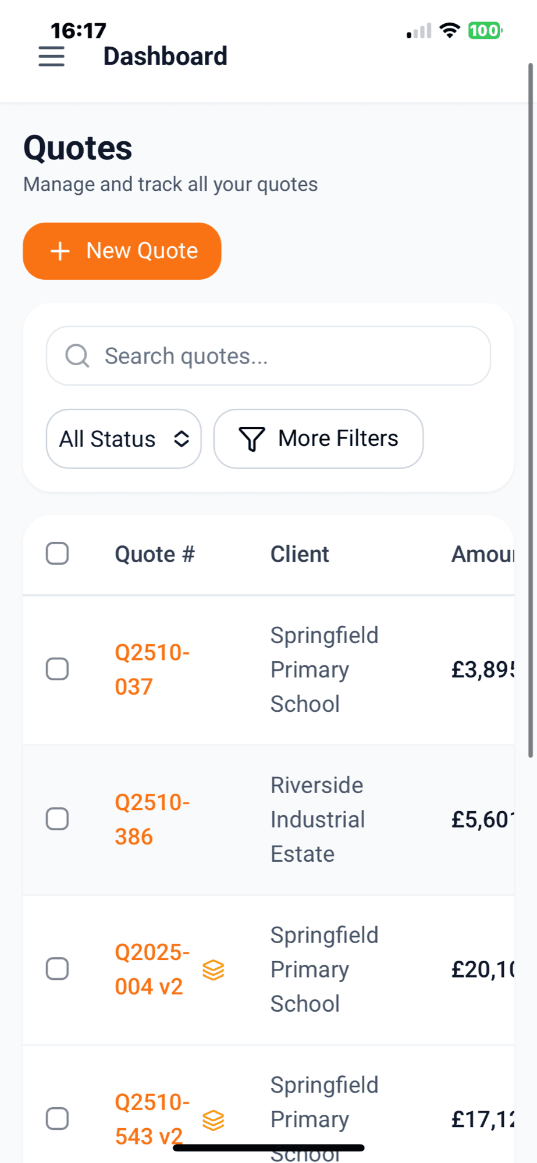The height and width of the screenshot is (1163, 537).
Task: Check the box for quote Q2510-386
Action: [58, 819]
